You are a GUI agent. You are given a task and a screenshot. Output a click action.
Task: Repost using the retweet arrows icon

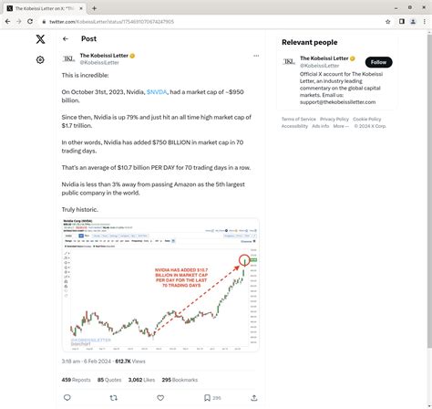point(114,397)
